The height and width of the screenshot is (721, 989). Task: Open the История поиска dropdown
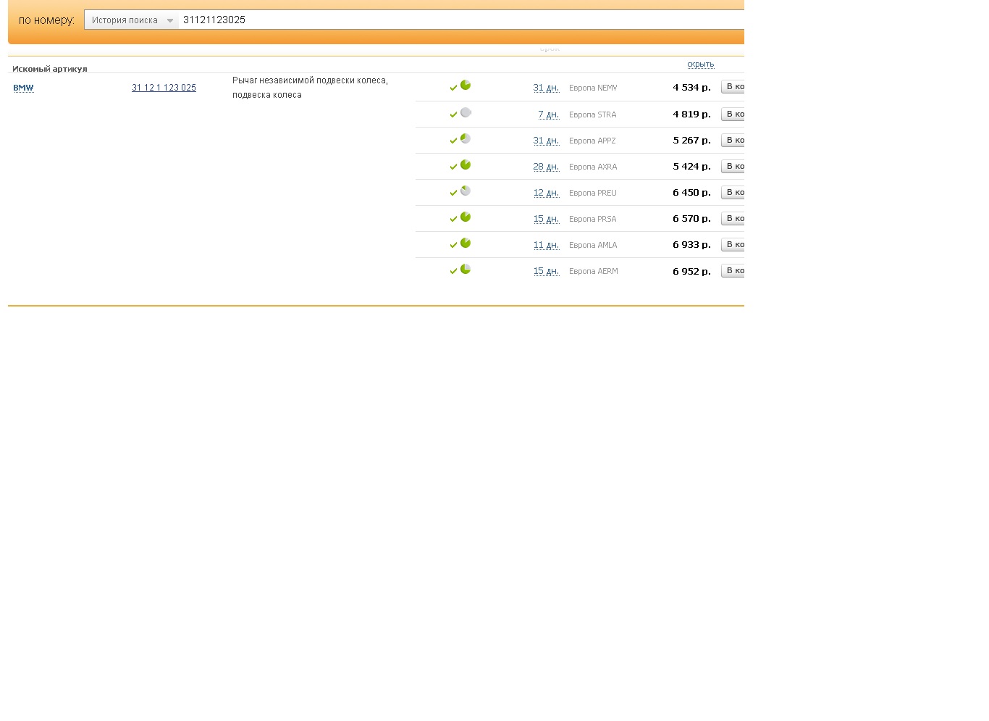point(132,20)
